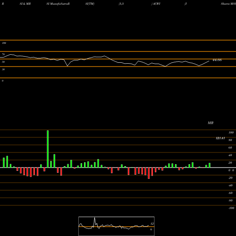Click the MR scale label -20
This screenshot has height=236, width=236.
point(230,178)
